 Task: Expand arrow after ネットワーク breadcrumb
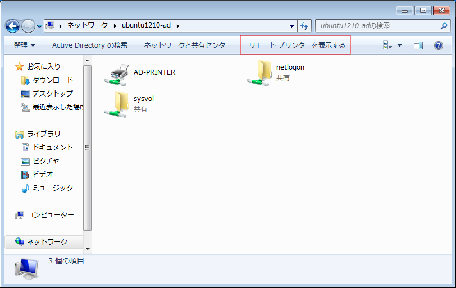point(115,26)
